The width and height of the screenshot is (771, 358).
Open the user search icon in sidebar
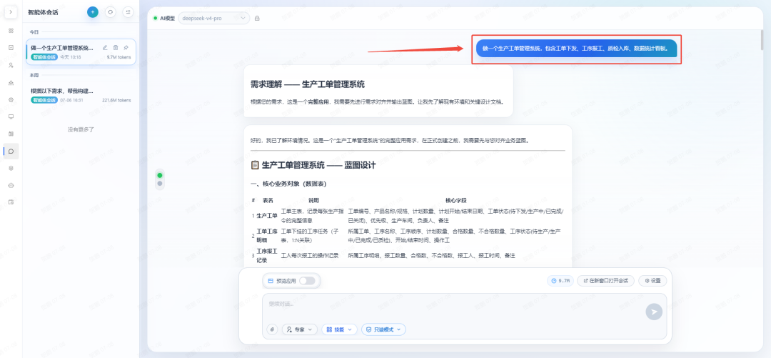coord(11,65)
